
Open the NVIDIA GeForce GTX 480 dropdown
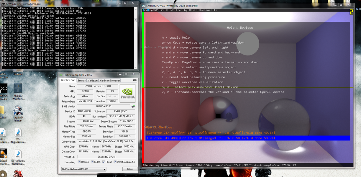coord(84,169)
